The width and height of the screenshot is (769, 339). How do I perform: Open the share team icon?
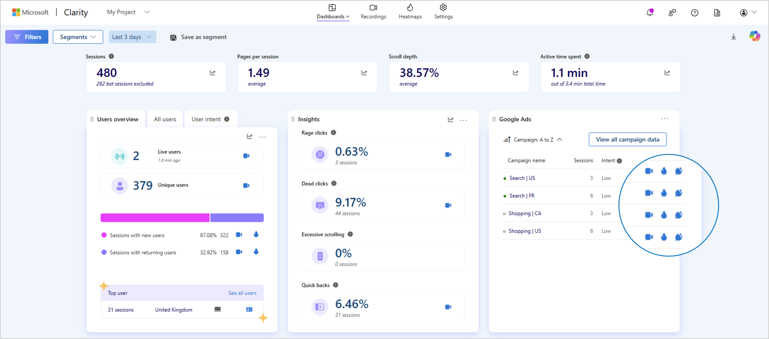(672, 13)
